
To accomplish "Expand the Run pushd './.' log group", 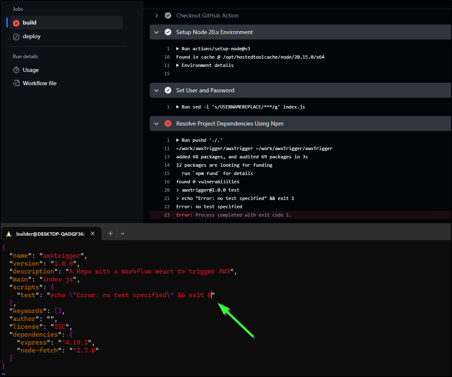I will tap(178, 140).
